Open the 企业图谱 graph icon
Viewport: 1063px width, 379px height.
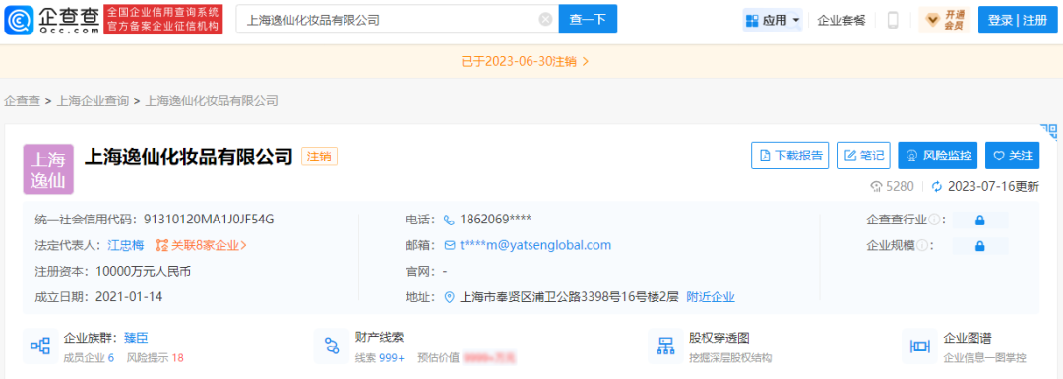919,347
